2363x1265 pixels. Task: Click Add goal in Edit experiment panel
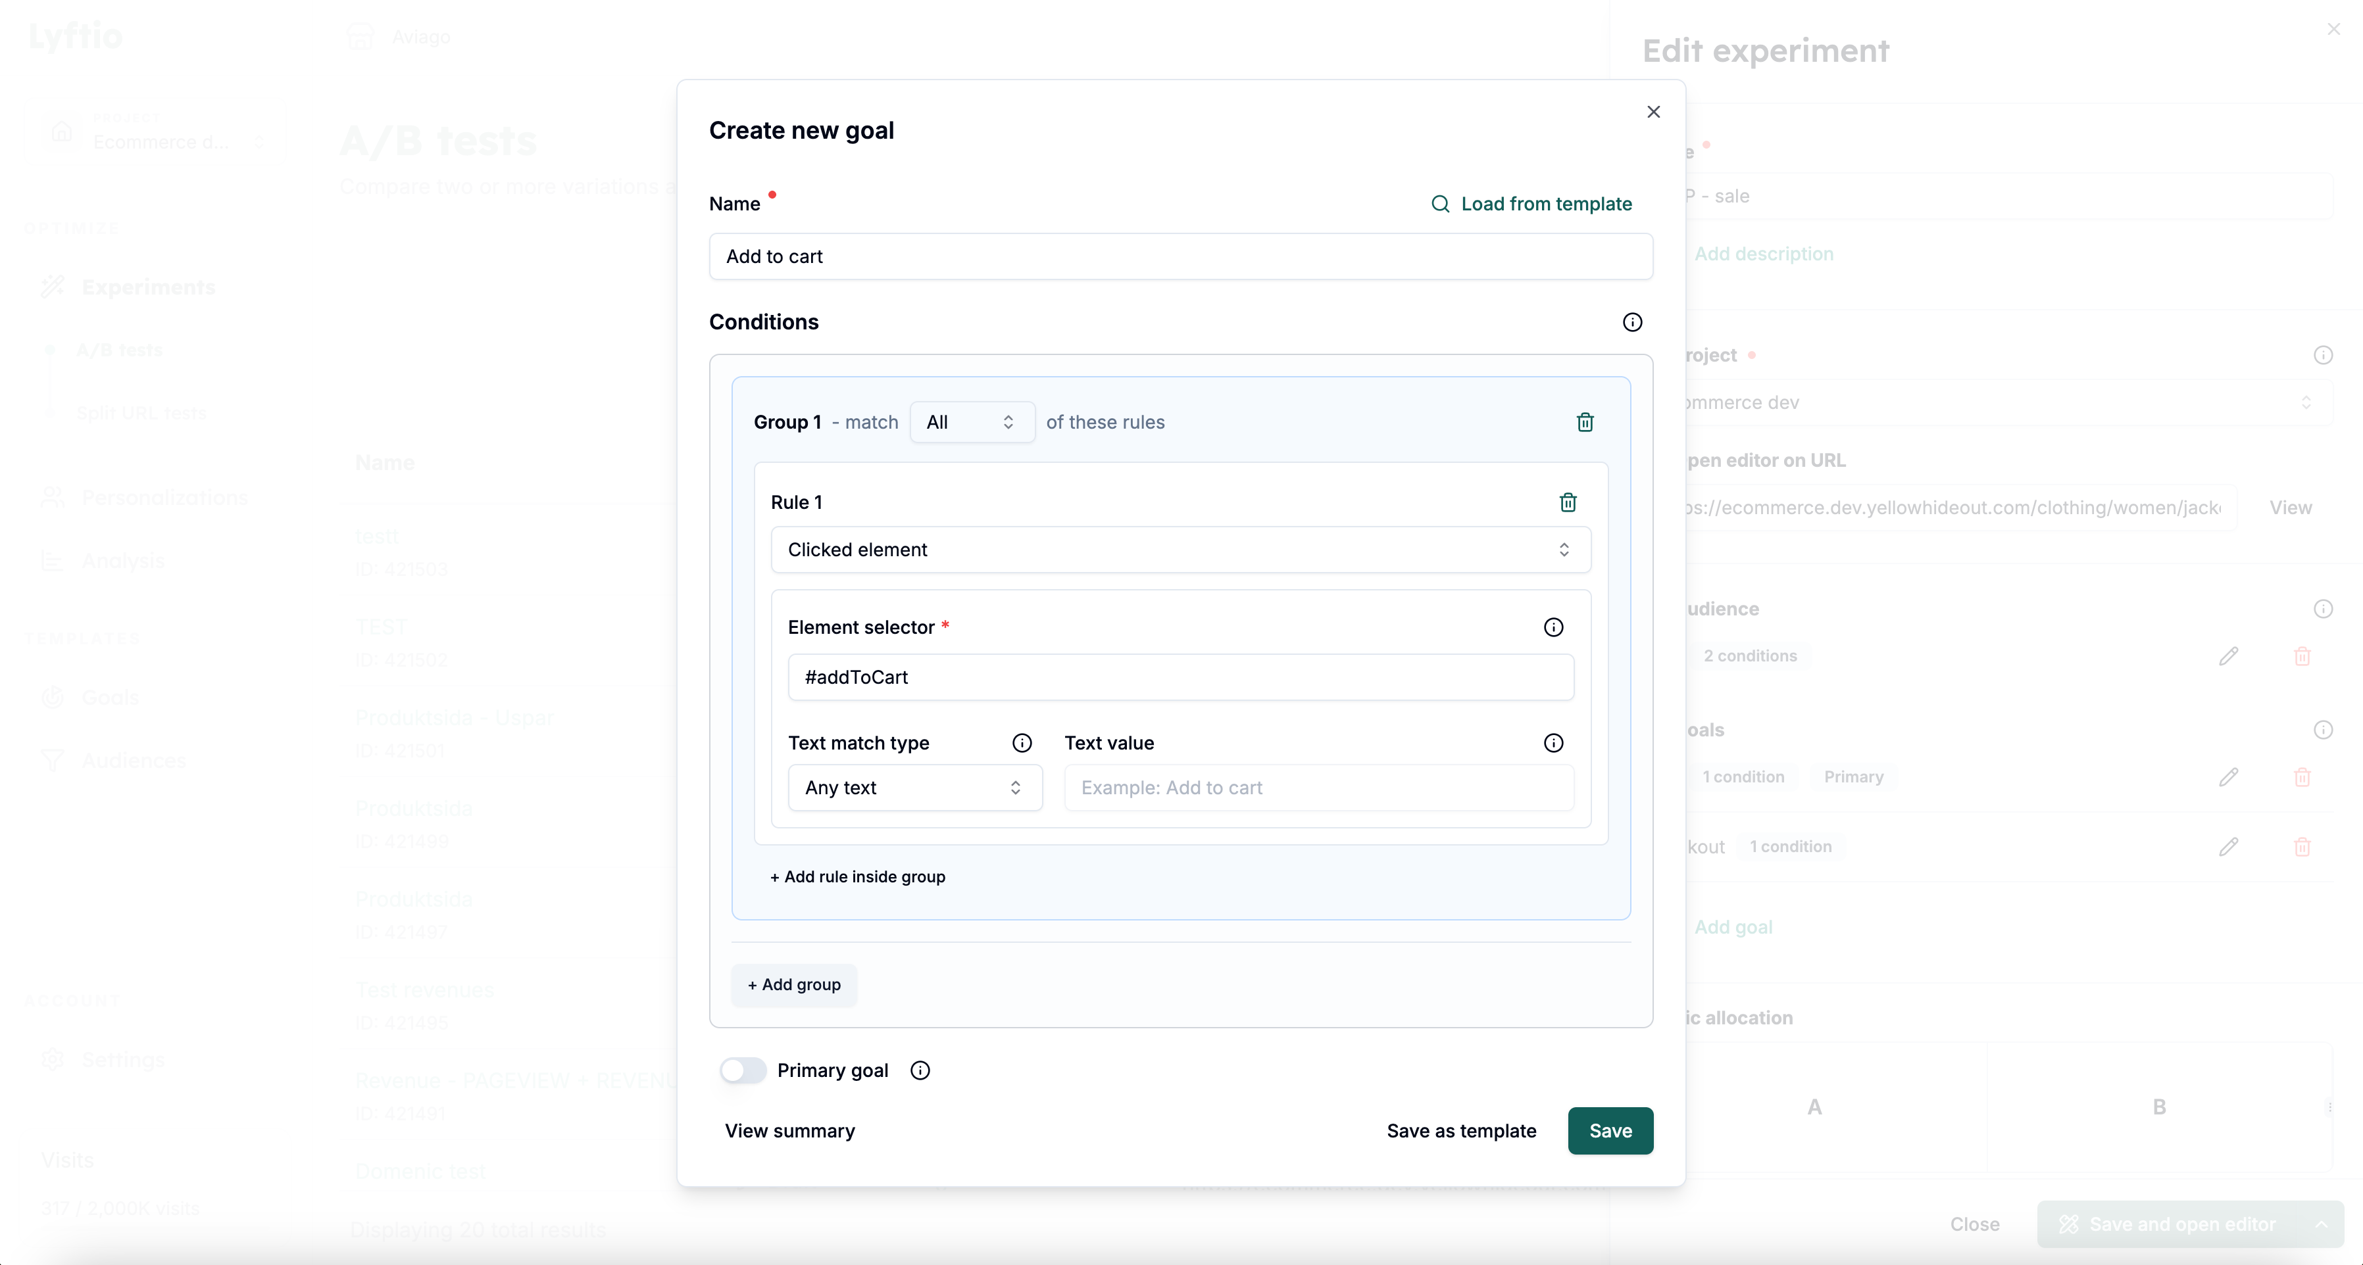tap(1732, 928)
